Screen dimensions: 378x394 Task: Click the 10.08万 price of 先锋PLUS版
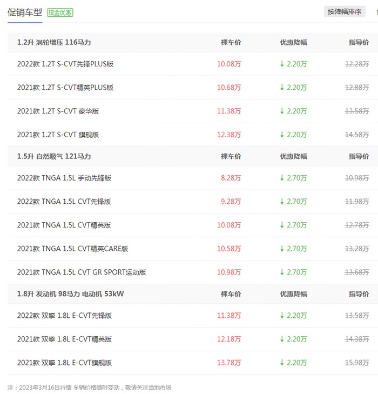click(229, 64)
